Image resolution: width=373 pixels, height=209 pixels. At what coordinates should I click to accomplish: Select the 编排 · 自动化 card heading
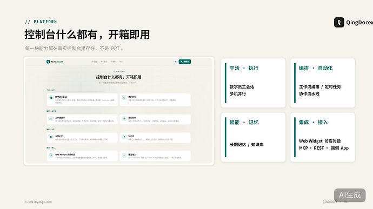pyautogui.click(x=316, y=68)
